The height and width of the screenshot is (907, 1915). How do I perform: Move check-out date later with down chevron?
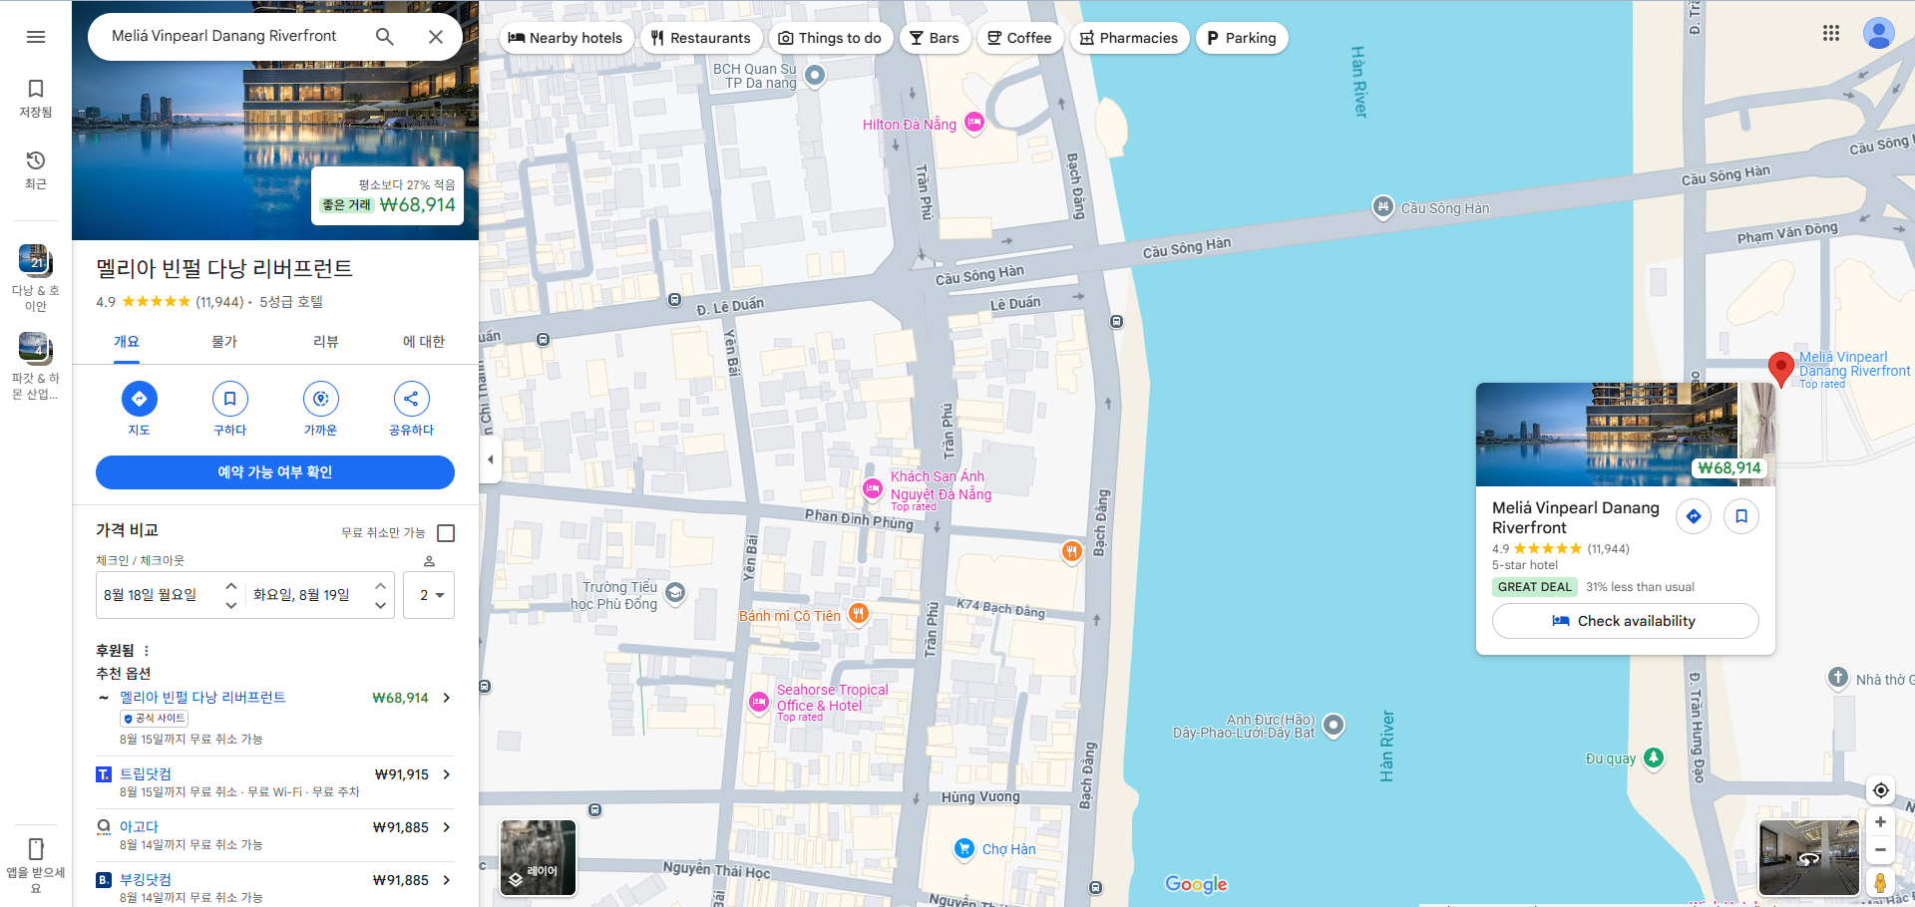[380, 605]
